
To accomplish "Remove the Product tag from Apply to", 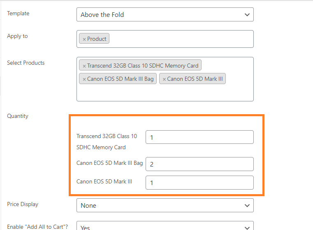I will point(84,39).
